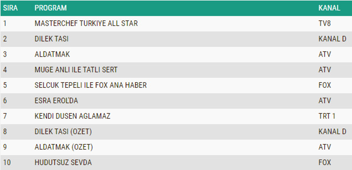Click the KANAL column header
Viewport: 352px width, 170px height.
[x=329, y=8]
